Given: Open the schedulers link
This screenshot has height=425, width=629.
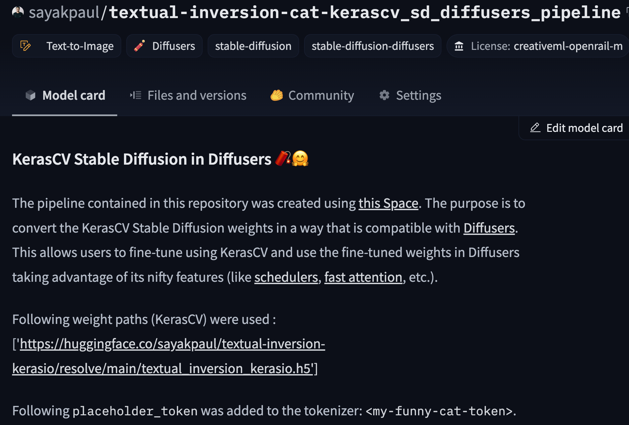Looking at the screenshot, I should 286,277.
